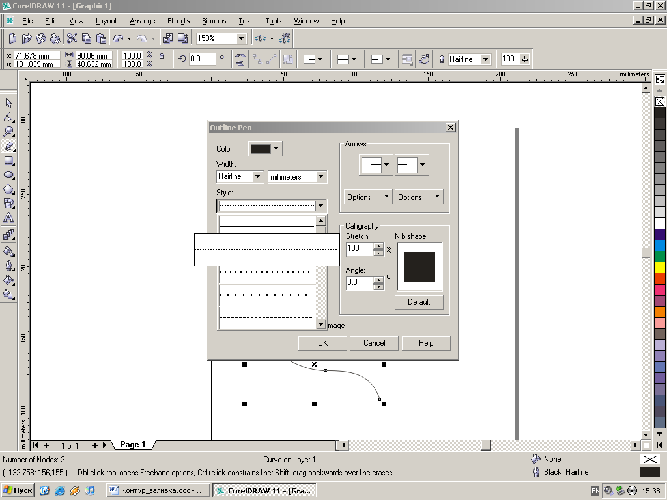Click the Copy icon
The height and width of the screenshot is (500, 667).
point(87,38)
